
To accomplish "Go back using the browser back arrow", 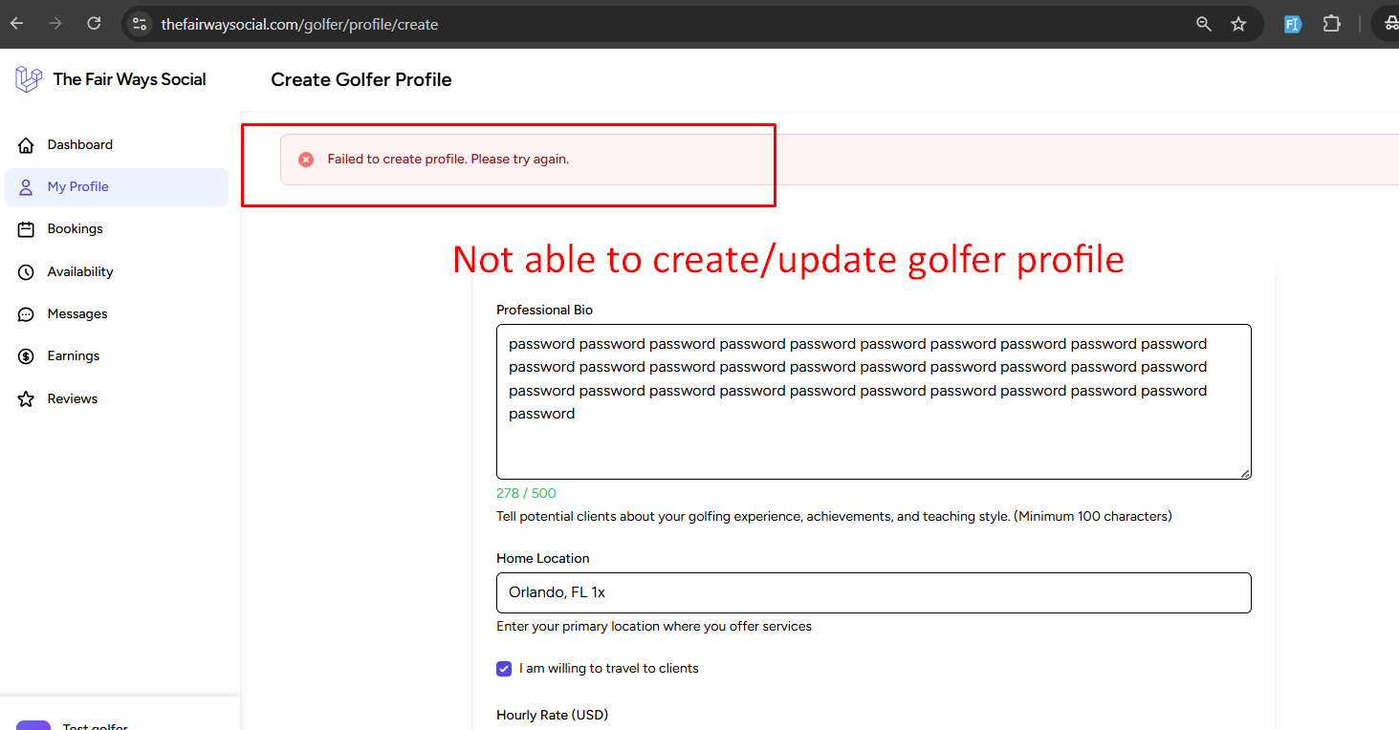I will (17, 24).
